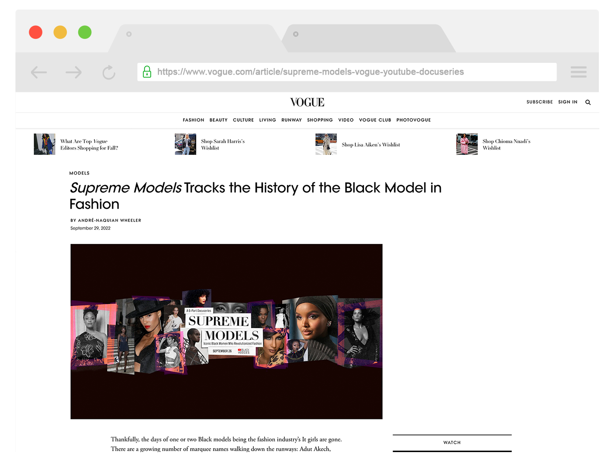
Task: Click the paragraph starting 'Thankfully, the days'
Action: pos(226,444)
